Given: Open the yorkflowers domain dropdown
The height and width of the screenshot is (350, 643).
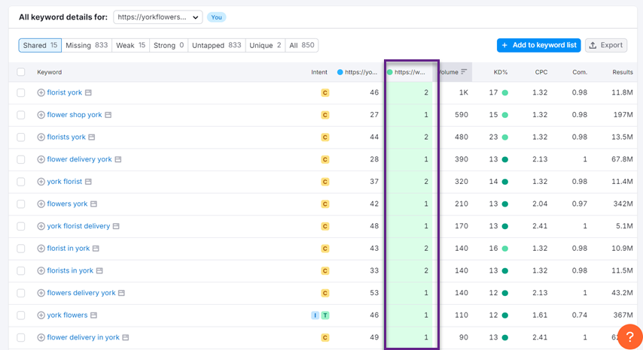Looking at the screenshot, I should (158, 17).
